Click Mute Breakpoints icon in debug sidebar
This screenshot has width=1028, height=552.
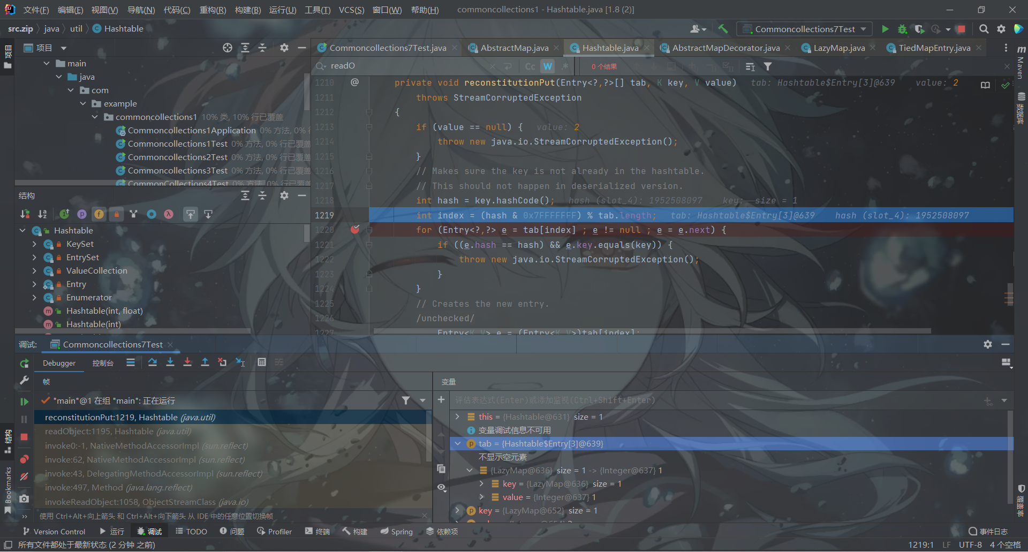[24, 477]
